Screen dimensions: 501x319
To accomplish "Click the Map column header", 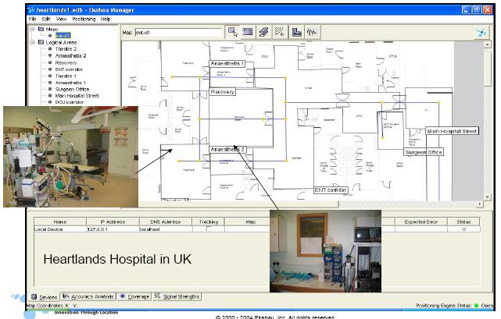I will coord(250,222).
